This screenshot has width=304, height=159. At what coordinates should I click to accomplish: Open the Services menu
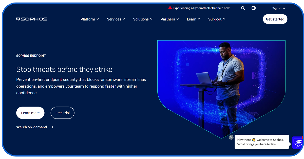click(x=116, y=19)
